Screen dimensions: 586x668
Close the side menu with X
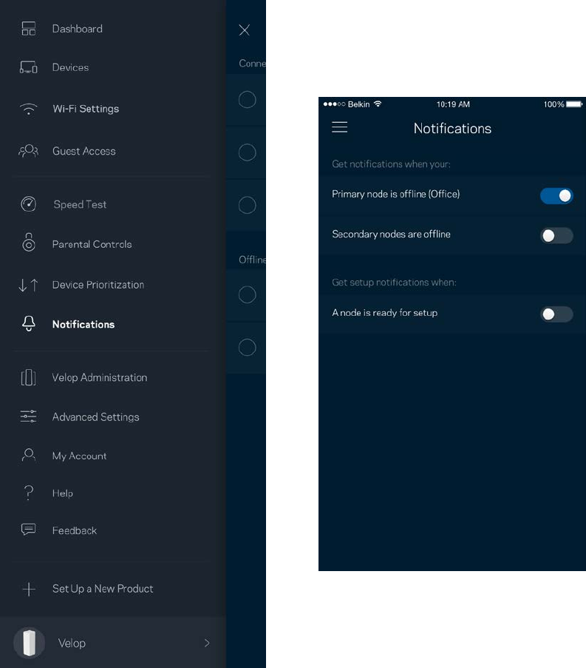tap(245, 30)
